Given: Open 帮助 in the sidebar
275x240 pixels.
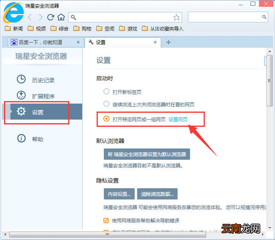Looking at the screenshot, I should 38,139.
